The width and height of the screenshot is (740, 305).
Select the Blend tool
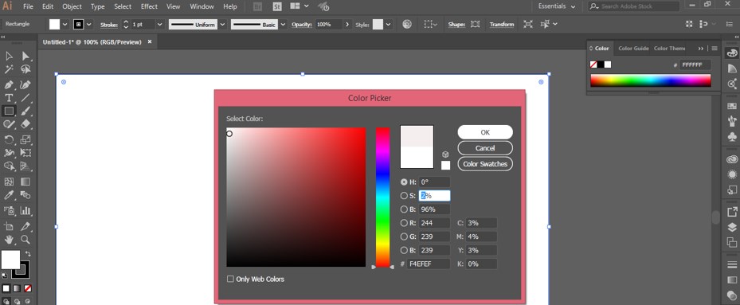[x=25, y=195]
